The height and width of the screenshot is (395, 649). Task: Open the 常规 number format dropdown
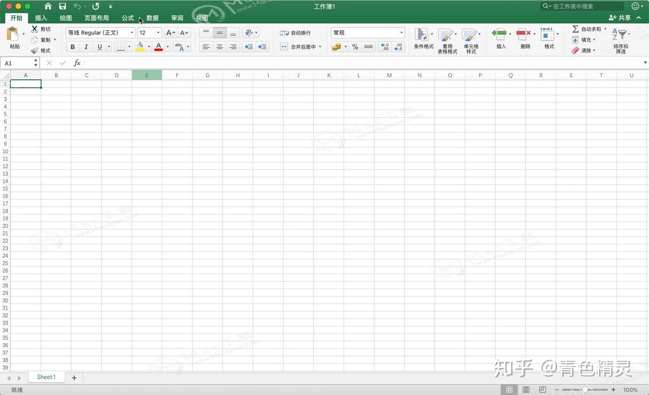pos(401,33)
